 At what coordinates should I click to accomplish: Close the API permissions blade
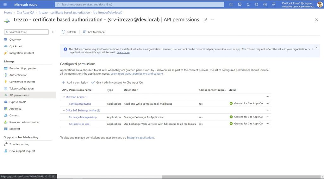coord(316,20)
